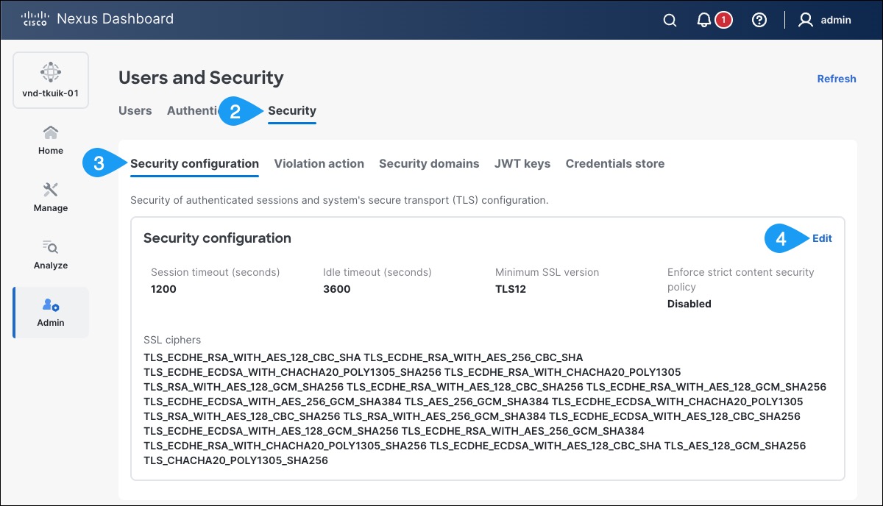Viewport: 883px width, 506px height.
Task: View notifications from the bell icon
Action: [x=706, y=20]
